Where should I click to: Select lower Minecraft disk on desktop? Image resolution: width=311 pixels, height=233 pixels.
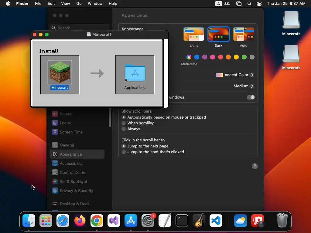(x=291, y=54)
